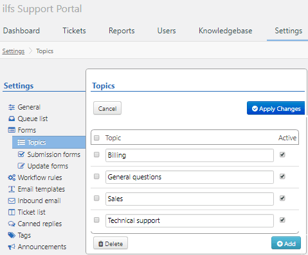The width and height of the screenshot is (308, 255).
Task: Open the Reports tab
Action: click(x=122, y=31)
